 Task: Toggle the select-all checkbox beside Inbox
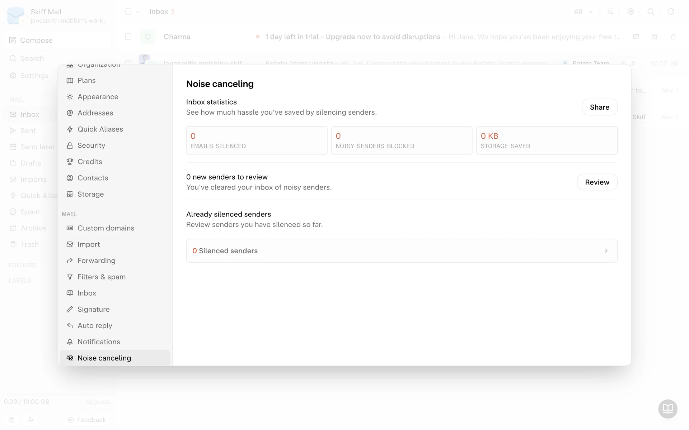point(128,12)
